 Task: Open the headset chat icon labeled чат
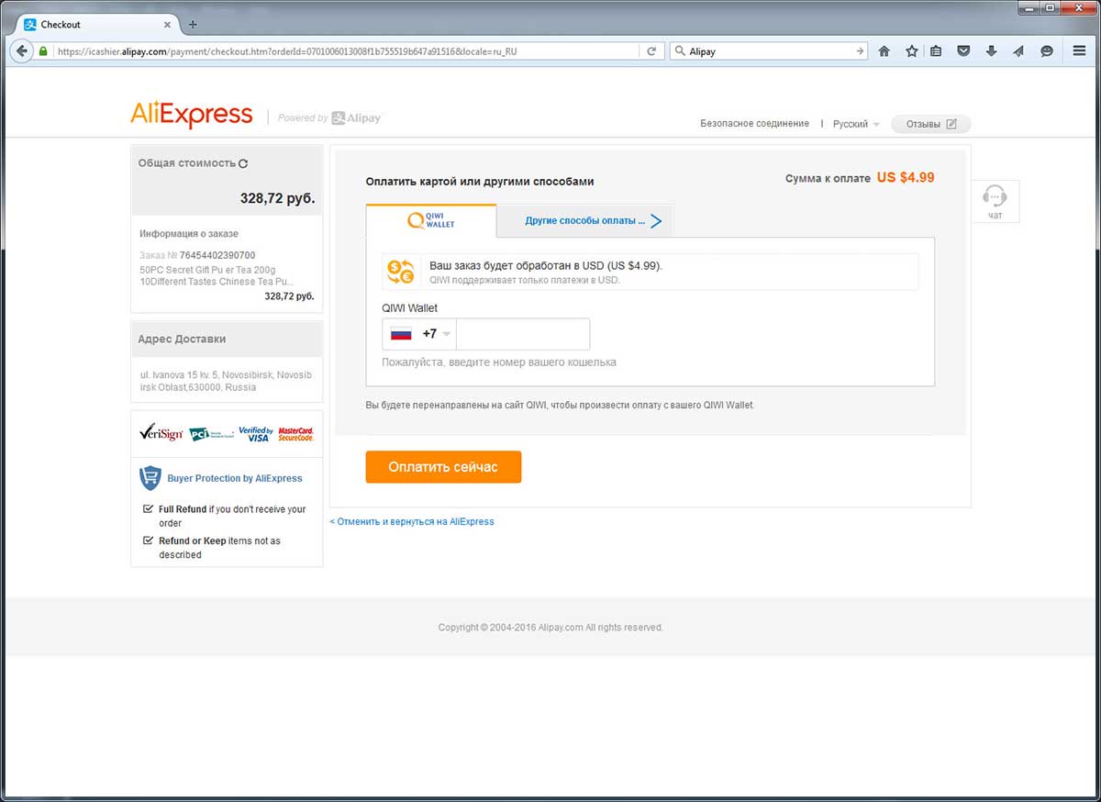[x=995, y=201]
